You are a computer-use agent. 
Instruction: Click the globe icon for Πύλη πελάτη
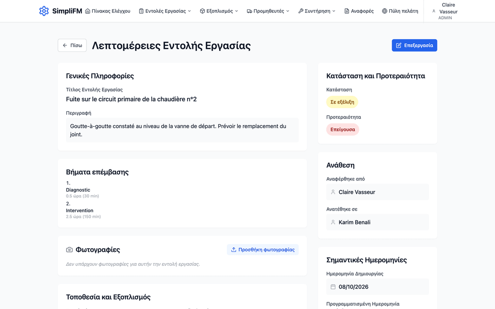384,11
